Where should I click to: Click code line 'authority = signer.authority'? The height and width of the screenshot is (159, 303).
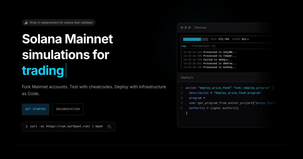tap(214, 108)
